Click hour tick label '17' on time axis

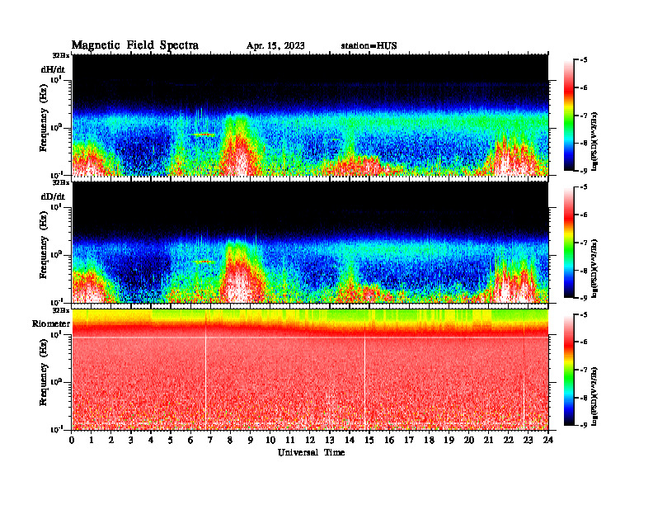(x=409, y=440)
